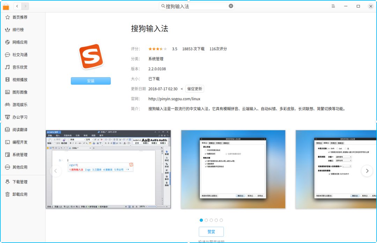The image size is (377, 243).
Task: Click the update date 2018-07-17 02:30
Action: (163, 89)
